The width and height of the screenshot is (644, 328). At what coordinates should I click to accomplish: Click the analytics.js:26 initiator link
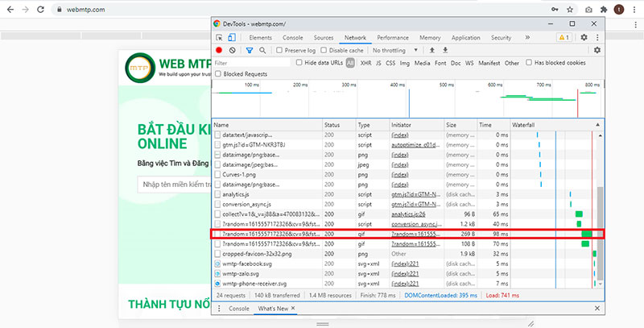click(408, 215)
